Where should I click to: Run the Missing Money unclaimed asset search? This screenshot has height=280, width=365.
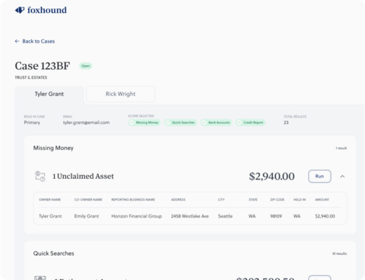tap(319, 177)
